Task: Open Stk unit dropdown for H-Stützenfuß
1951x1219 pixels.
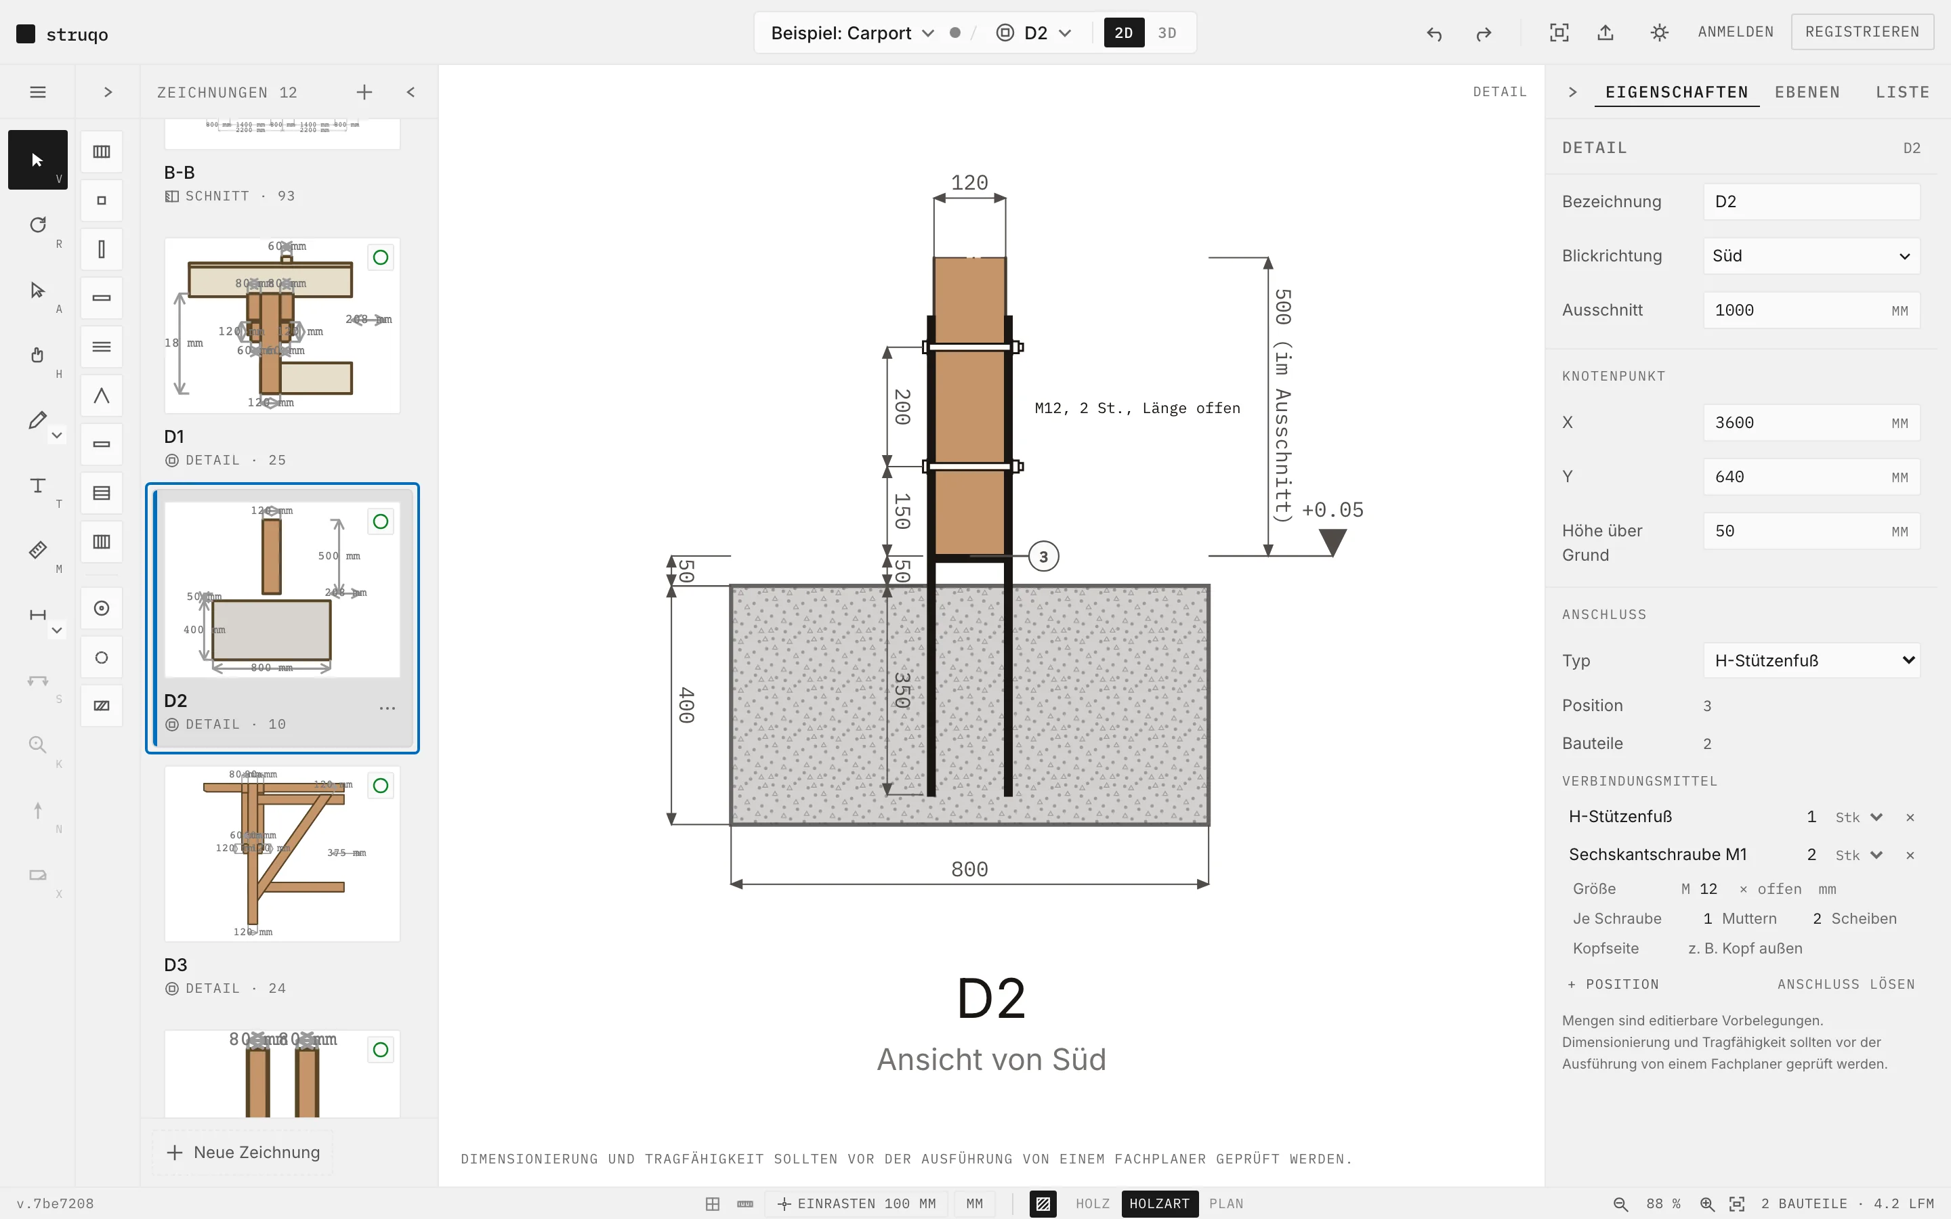Action: click(x=1858, y=817)
